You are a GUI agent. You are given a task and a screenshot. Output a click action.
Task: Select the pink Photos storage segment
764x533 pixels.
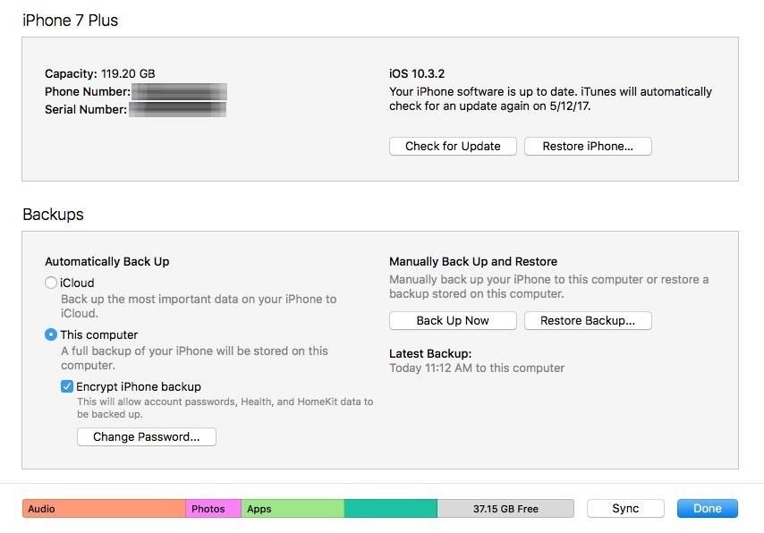(213, 509)
